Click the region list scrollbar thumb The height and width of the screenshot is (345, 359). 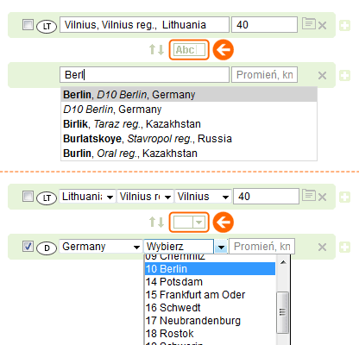click(x=283, y=312)
